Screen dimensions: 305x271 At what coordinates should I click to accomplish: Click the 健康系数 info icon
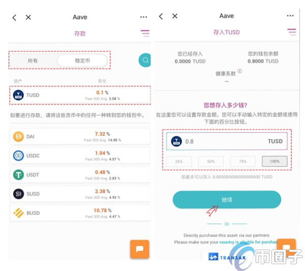point(240,71)
